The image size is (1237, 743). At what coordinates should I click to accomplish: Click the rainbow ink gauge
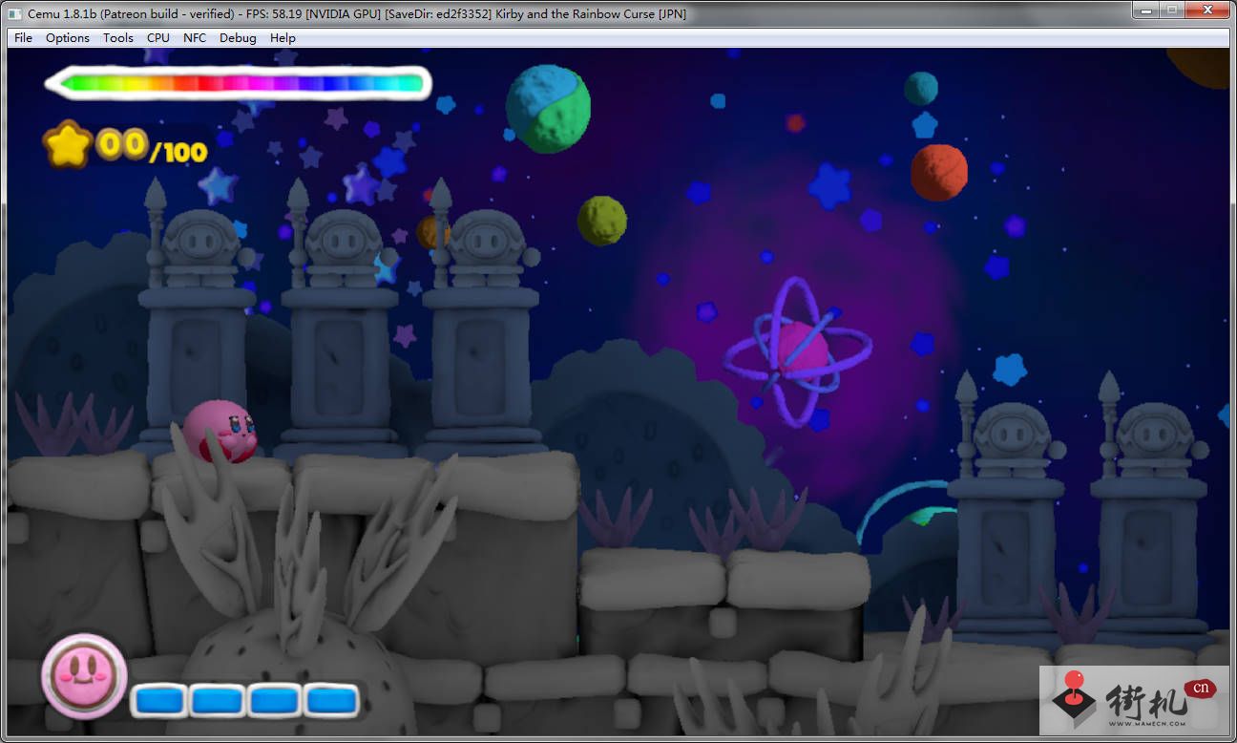(239, 83)
